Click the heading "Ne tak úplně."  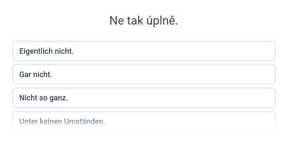(x=144, y=21)
